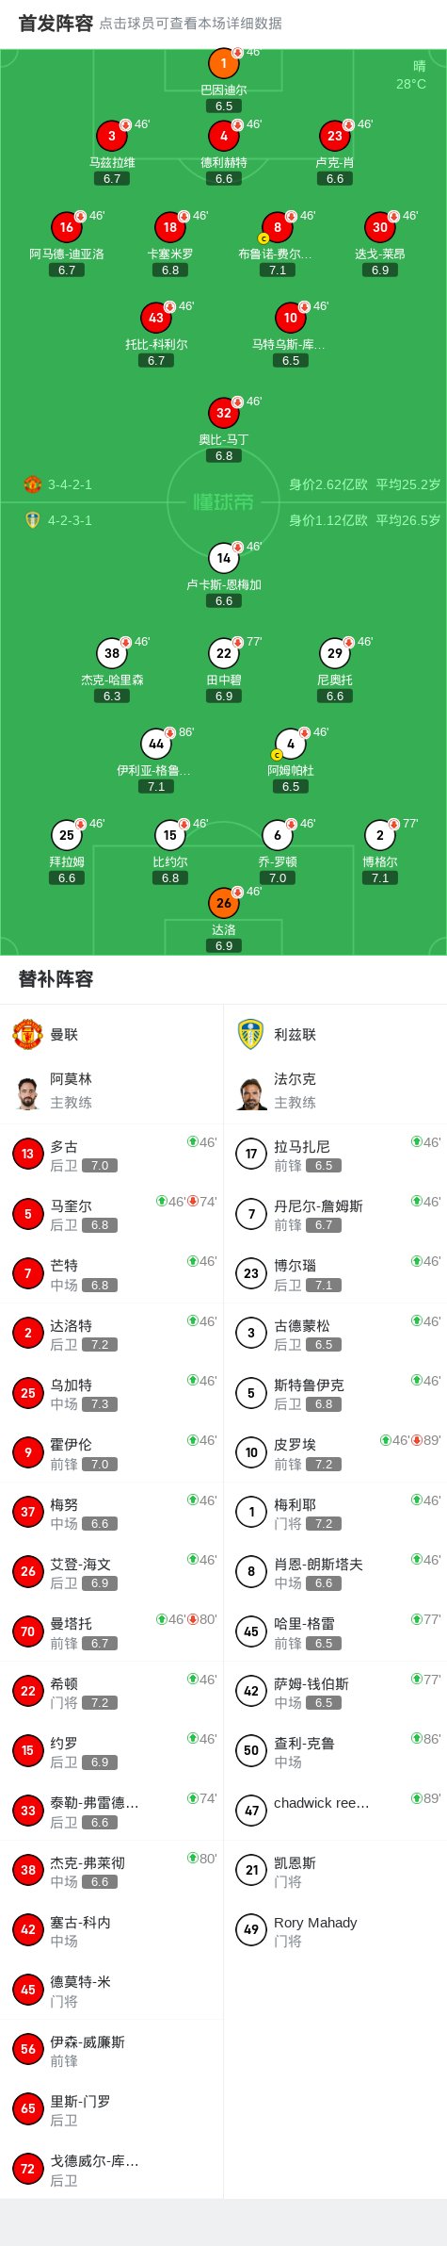Click the 6.5 rating badge under 巴因迪尔
This screenshot has height=2246, width=447.
click(224, 107)
